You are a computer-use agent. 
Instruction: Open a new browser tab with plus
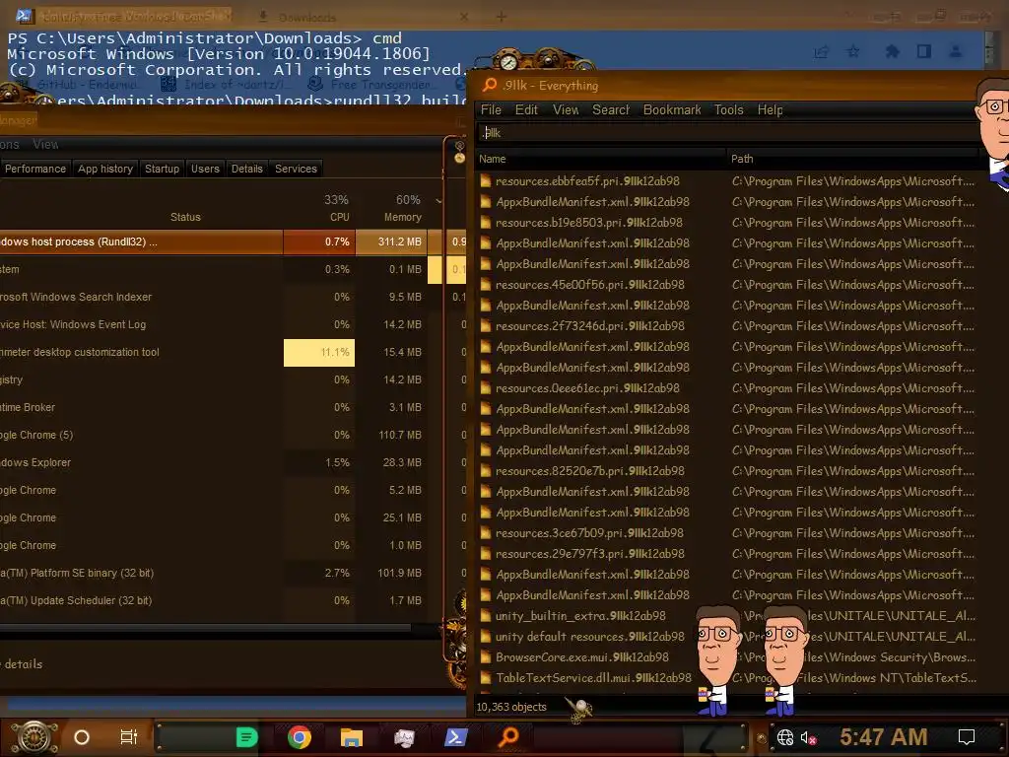(502, 18)
